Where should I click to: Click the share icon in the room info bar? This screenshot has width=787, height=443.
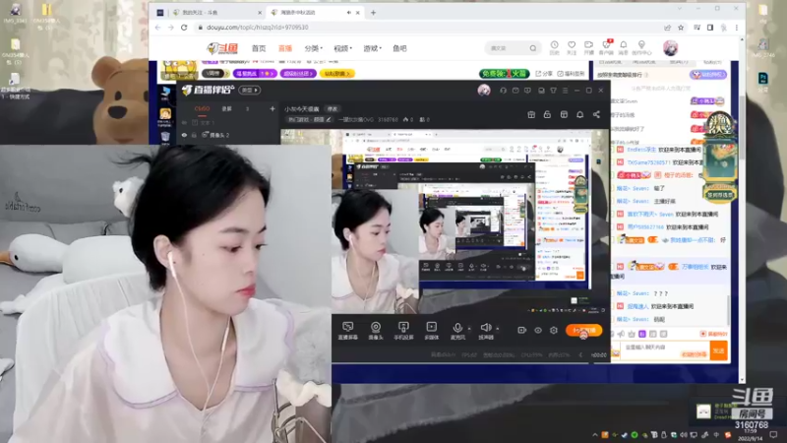click(x=596, y=114)
